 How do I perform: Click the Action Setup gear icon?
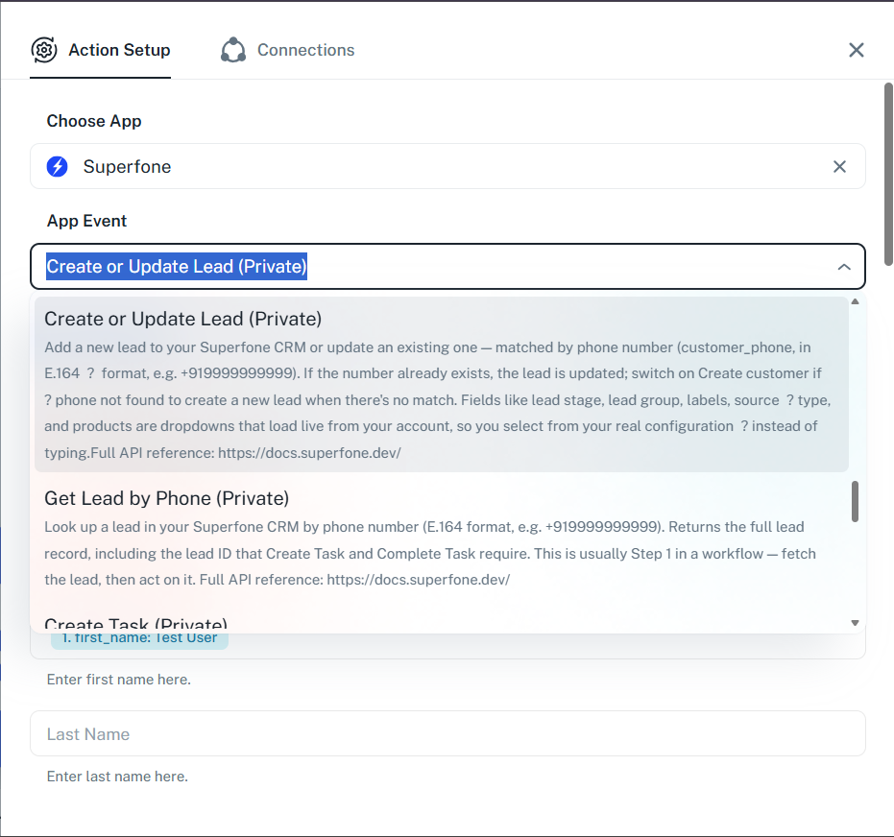pos(44,50)
